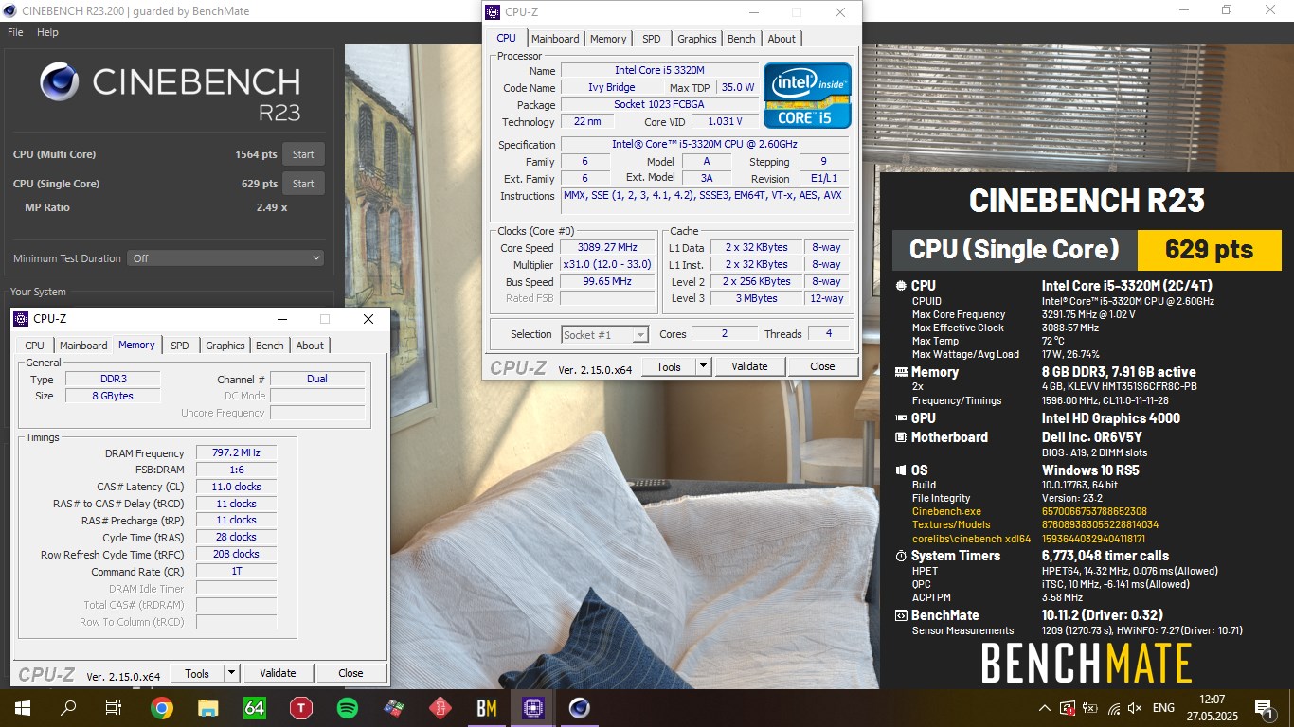Start the CPU (Multi Core) test

point(303,154)
